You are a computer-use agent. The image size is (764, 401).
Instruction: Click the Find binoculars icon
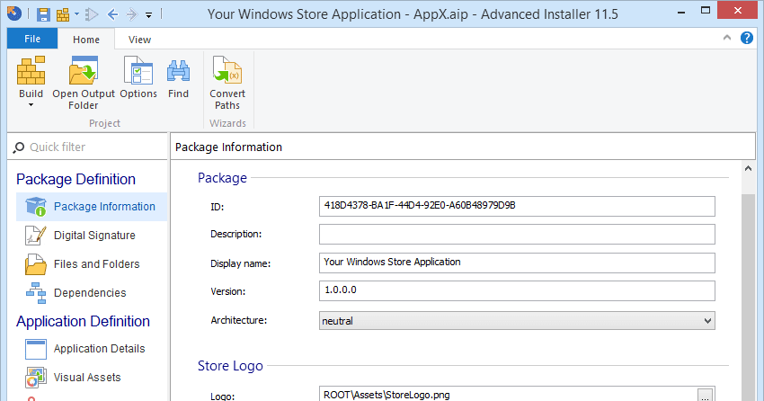pyautogui.click(x=178, y=71)
